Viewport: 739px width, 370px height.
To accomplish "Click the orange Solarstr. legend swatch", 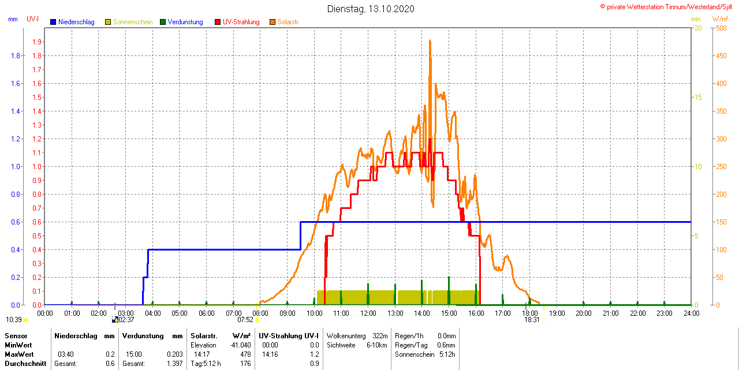I will point(273,22).
